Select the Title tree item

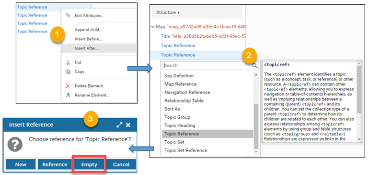165,36
